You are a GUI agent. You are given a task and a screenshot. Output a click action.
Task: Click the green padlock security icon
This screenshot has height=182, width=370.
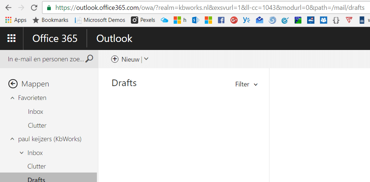click(49, 8)
